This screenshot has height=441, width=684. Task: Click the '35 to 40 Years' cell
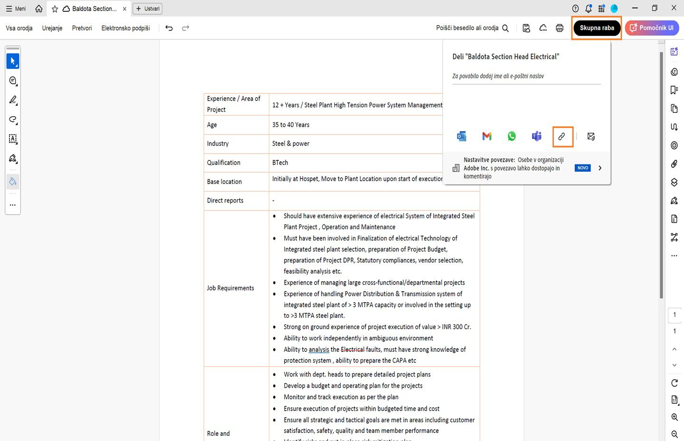tap(357, 125)
